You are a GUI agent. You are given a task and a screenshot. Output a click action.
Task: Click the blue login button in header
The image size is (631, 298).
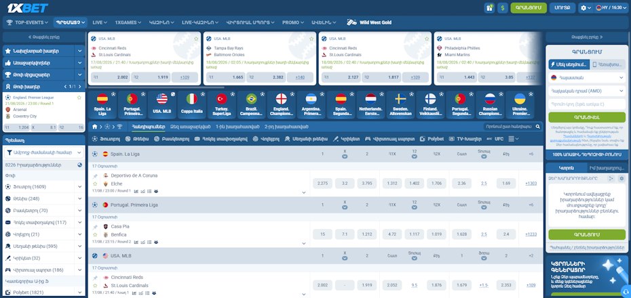coord(562,7)
